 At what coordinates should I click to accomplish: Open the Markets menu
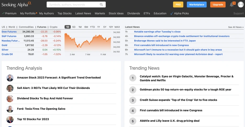pyautogui.click(x=100, y=13)
